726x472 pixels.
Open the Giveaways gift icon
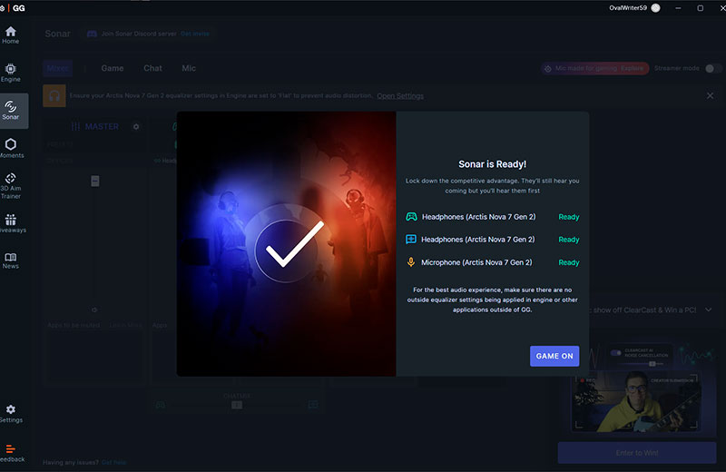pos(11,223)
